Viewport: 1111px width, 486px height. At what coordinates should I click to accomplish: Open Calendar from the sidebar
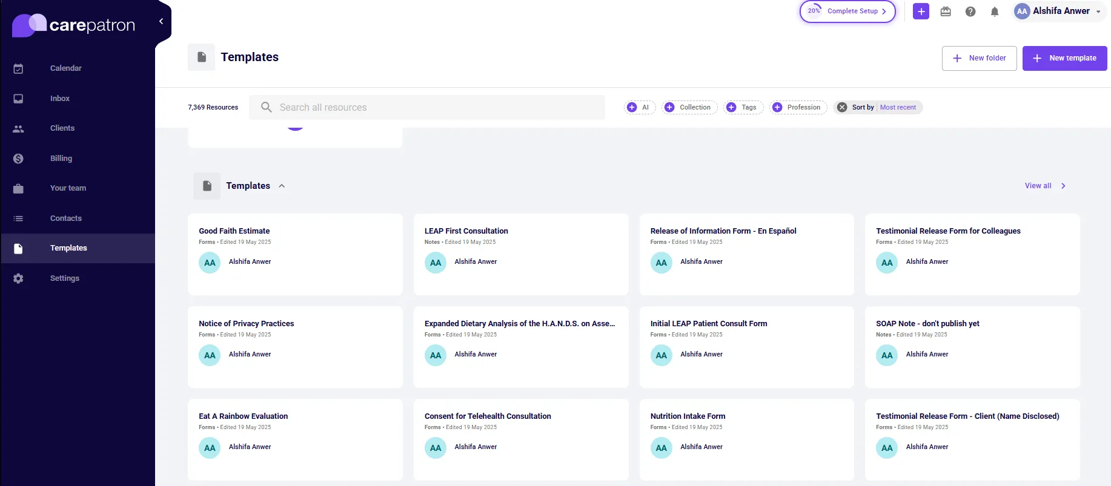point(65,68)
